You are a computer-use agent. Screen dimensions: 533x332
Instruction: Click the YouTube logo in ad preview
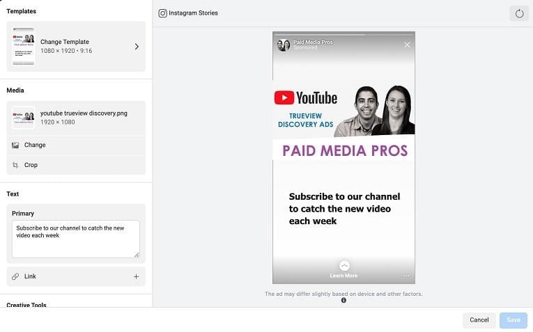306,97
